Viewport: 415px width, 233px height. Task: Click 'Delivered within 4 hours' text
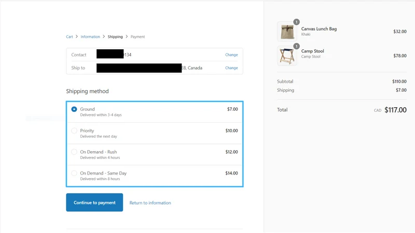pyautogui.click(x=100, y=158)
